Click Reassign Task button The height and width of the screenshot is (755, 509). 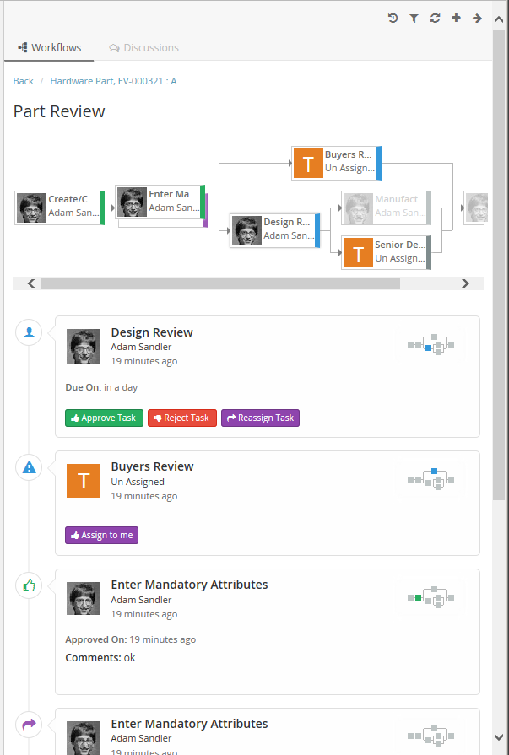[x=260, y=418]
